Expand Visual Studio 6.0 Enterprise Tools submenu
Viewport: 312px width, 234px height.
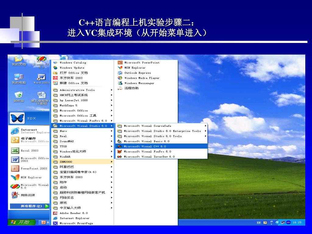161,131
